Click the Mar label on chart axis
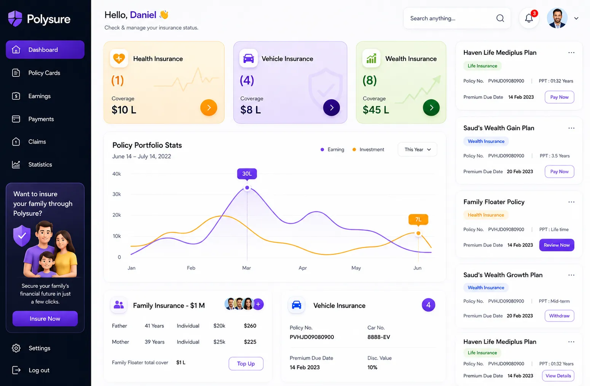 point(247,268)
